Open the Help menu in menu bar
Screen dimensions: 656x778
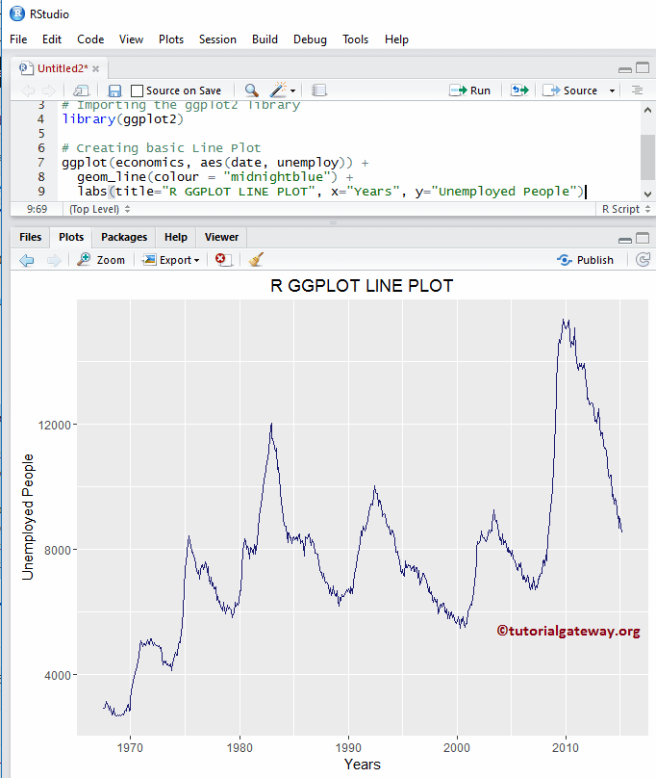click(x=396, y=39)
